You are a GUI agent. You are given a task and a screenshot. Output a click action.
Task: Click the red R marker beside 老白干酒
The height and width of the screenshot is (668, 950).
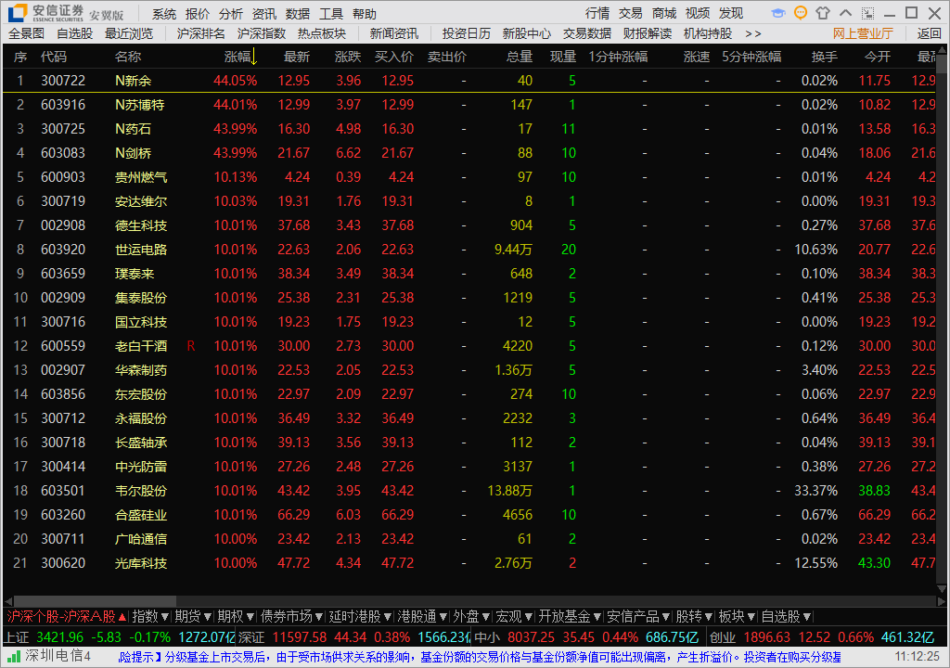(x=191, y=346)
